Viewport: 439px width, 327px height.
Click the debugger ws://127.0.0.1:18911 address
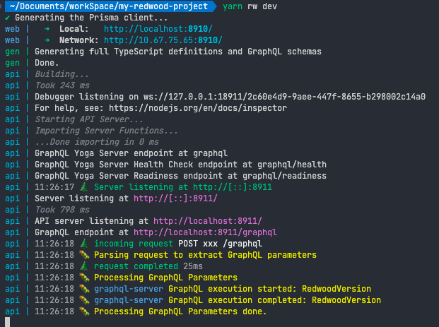[x=284, y=97]
